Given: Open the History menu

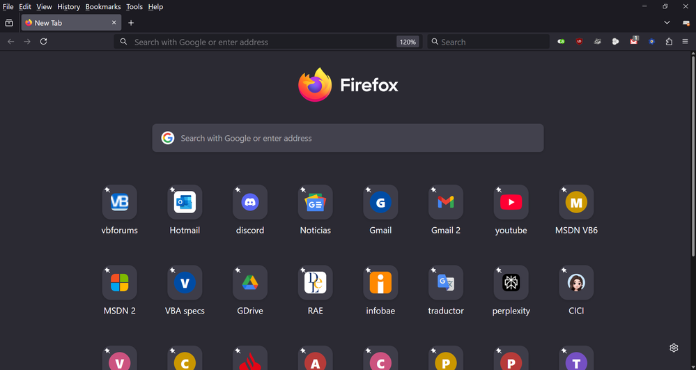Looking at the screenshot, I should coord(68,7).
